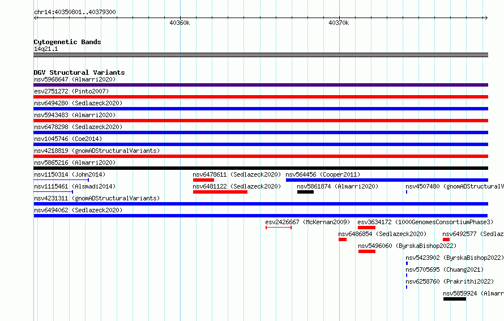Open variant nsv5859924 label
This screenshot has height=321, width=504.
click(473, 293)
